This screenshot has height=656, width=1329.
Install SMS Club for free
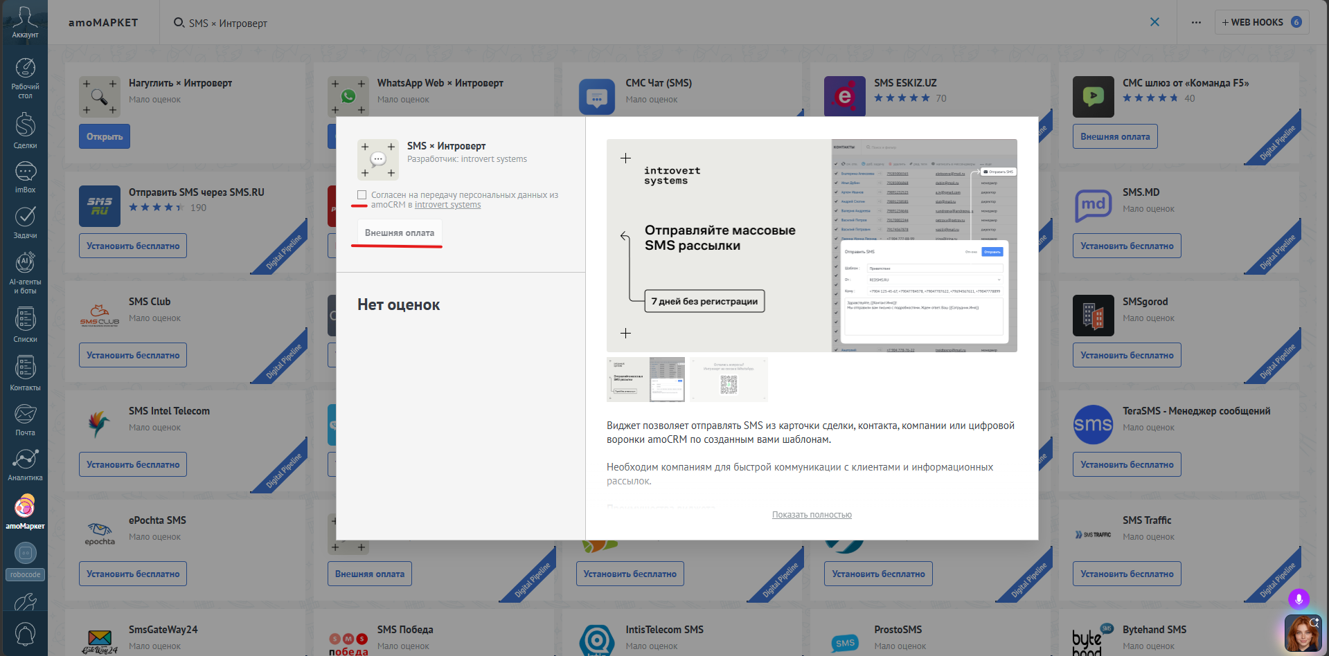pos(133,355)
